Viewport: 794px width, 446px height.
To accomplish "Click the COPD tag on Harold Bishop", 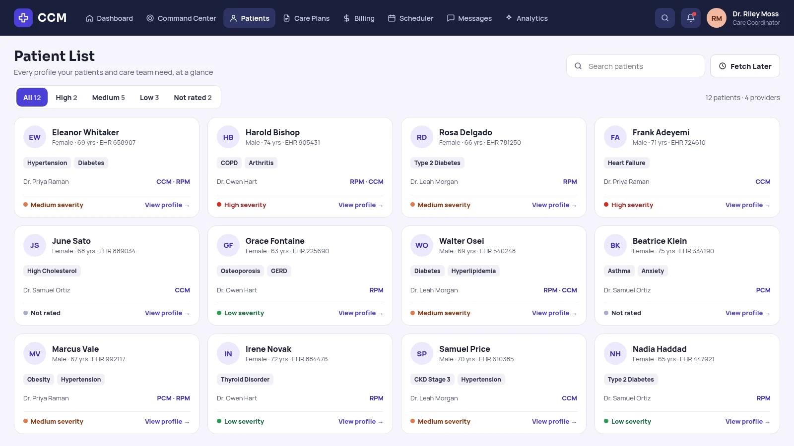I will (229, 163).
